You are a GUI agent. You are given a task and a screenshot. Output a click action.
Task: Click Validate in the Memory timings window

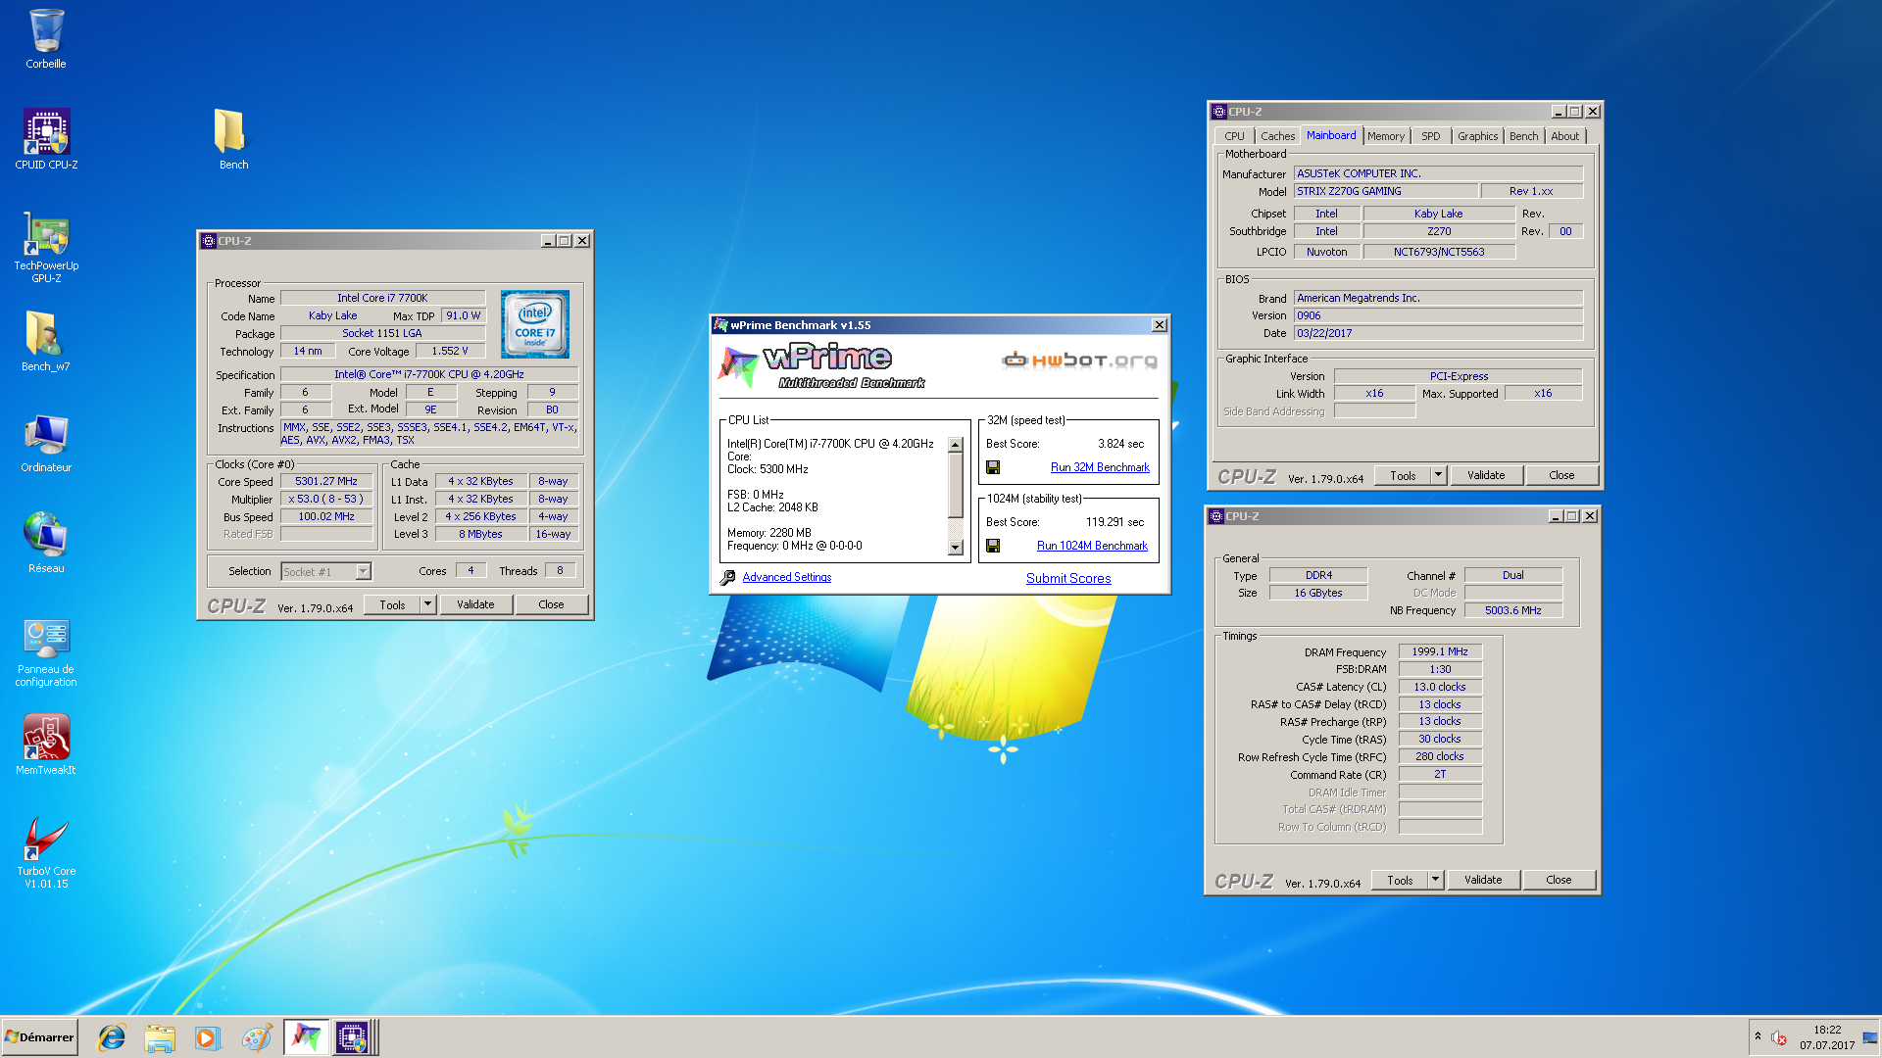point(1483,880)
